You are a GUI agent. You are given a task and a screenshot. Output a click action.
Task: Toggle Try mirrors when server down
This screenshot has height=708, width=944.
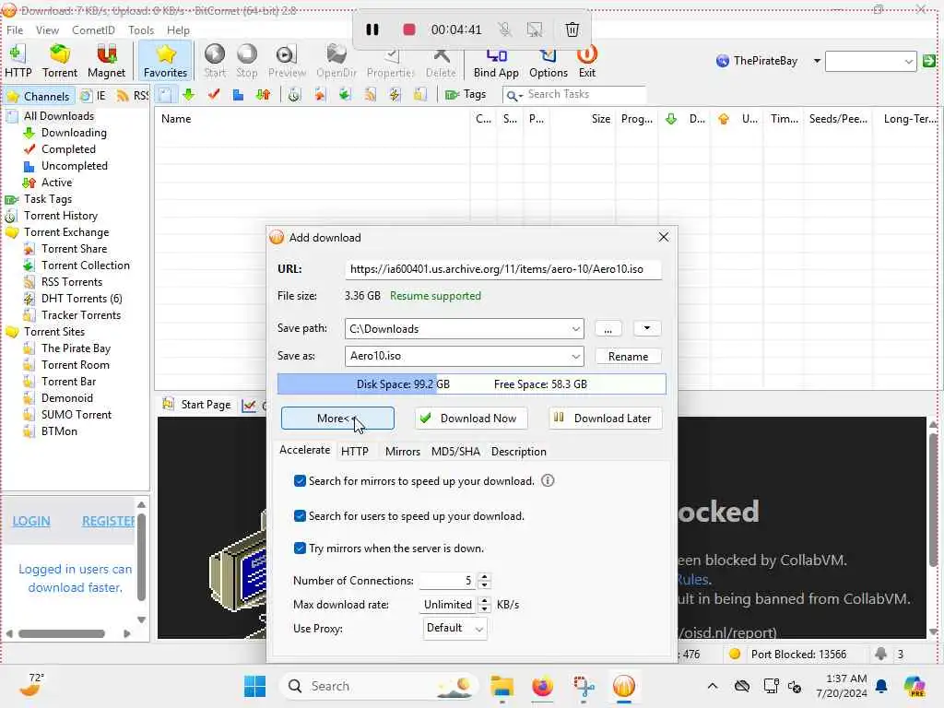300,549
